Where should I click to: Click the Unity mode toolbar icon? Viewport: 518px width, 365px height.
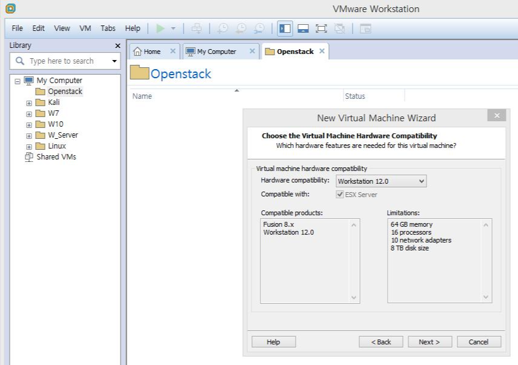pos(339,28)
